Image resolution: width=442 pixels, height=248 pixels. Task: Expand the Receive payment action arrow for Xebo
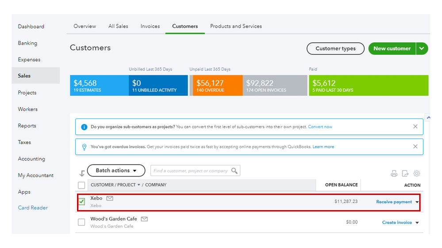coord(417,202)
